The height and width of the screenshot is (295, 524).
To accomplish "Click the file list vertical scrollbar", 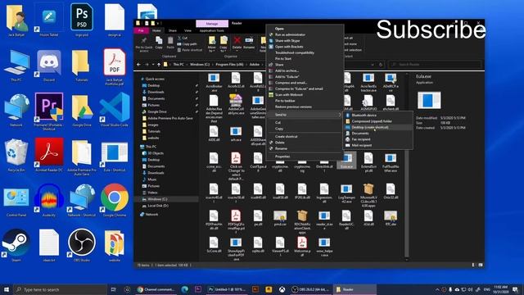I will pyautogui.click(x=407, y=166).
